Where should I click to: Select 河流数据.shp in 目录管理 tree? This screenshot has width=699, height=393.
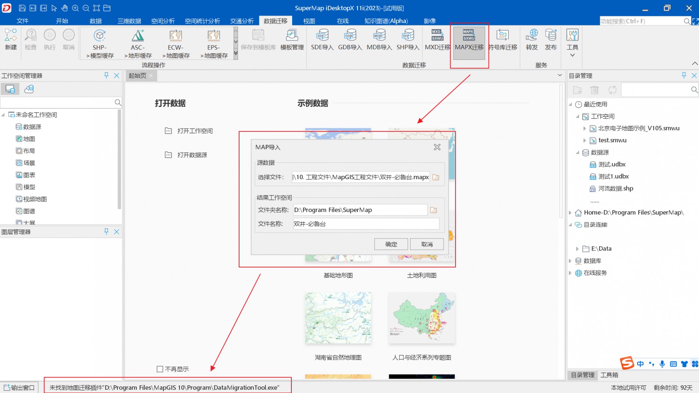[x=615, y=188]
